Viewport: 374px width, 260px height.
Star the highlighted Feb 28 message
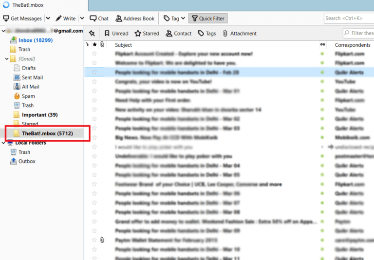(x=94, y=72)
